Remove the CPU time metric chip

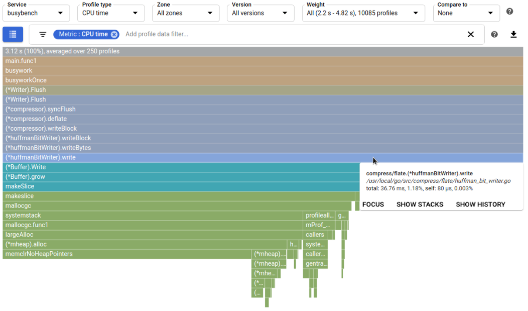[114, 34]
